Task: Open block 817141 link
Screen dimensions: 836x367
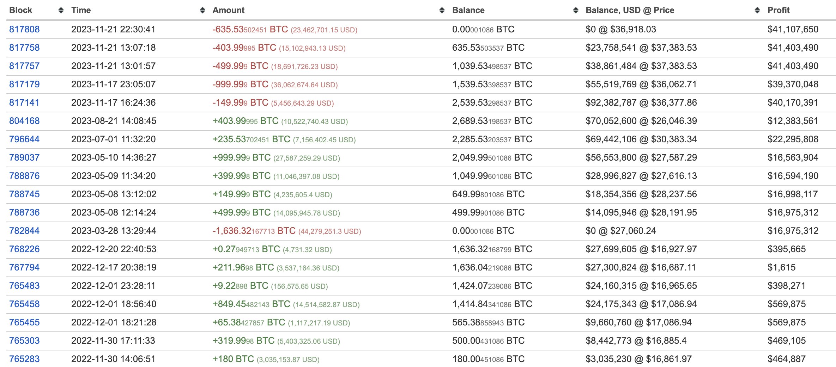Action: click(x=24, y=102)
